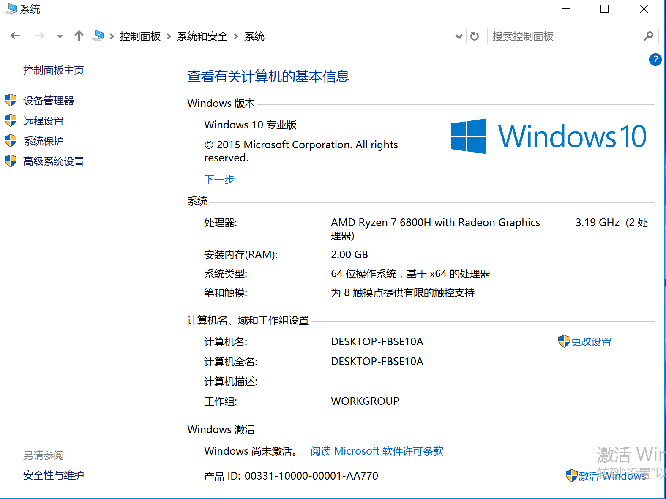Viewport: 666px width, 499px height.
Task: Click 更改设置 beside computer name
Action: coord(591,342)
